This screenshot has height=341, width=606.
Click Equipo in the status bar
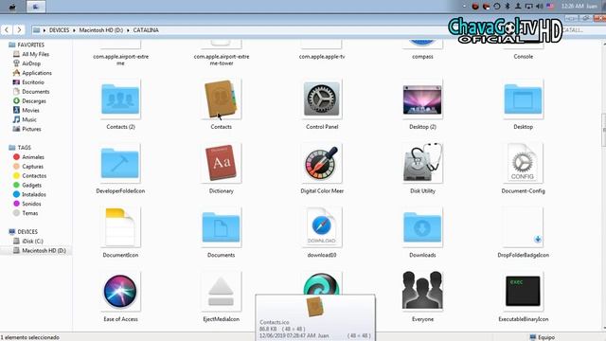coord(543,337)
